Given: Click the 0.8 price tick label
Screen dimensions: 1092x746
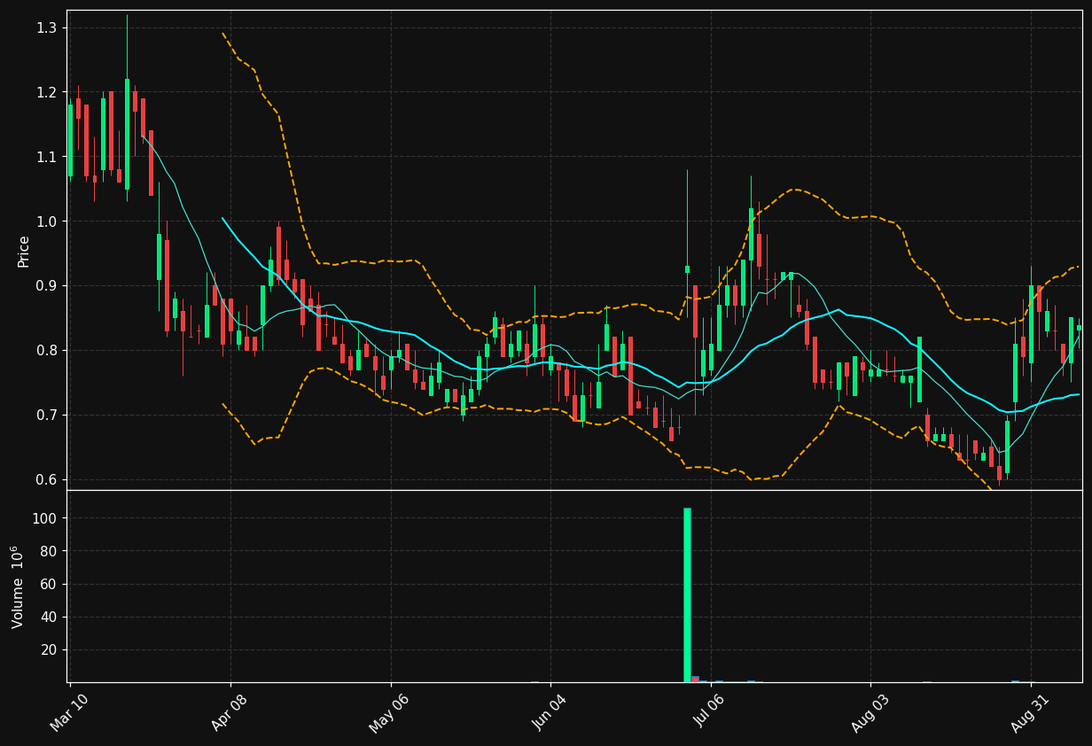Looking at the screenshot, I should [x=46, y=351].
